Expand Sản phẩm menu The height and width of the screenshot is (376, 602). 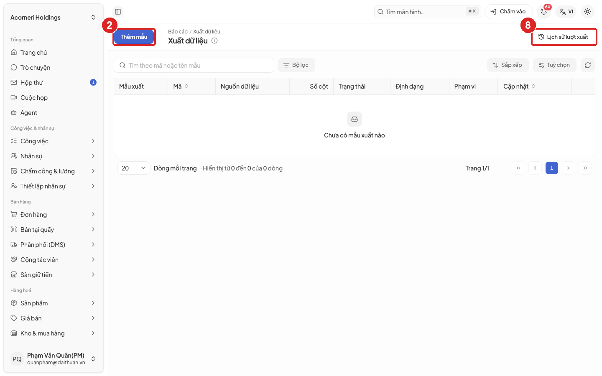point(54,303)
